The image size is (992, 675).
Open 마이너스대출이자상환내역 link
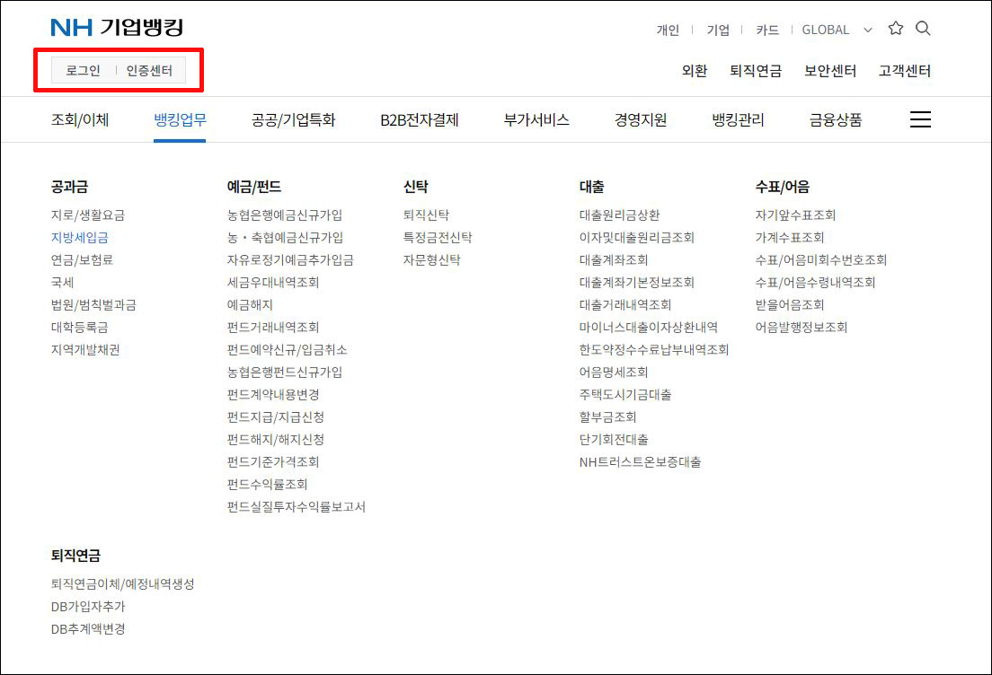[649, 328]
